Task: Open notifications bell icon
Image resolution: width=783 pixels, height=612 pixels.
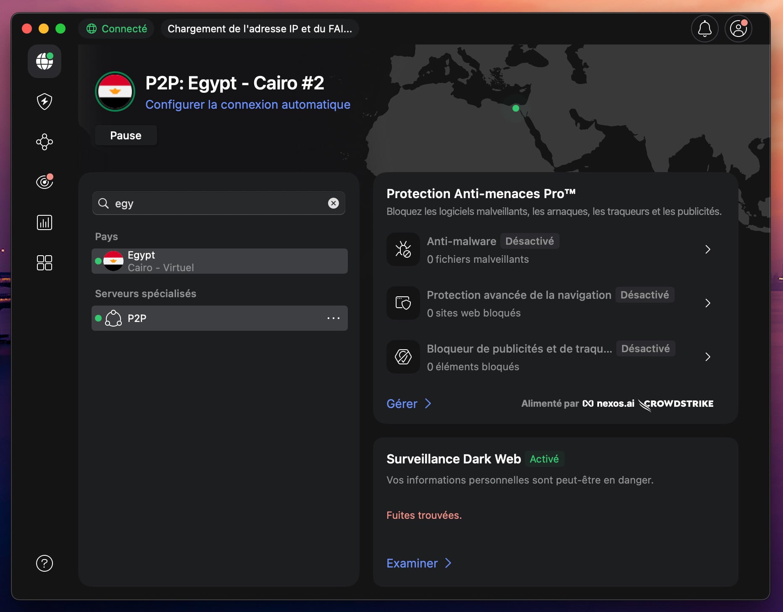Action: pos(705,29)
